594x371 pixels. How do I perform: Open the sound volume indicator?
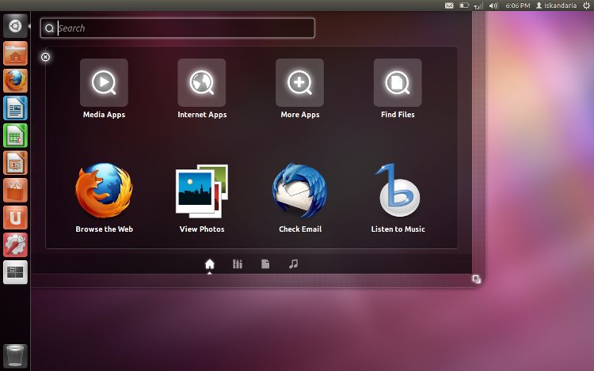tap(493, 6)
